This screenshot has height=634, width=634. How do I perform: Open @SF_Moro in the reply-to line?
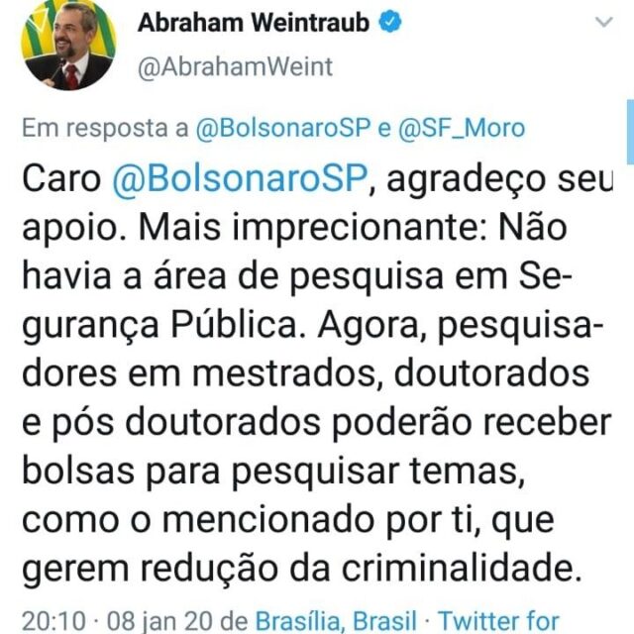click(462, 128)
